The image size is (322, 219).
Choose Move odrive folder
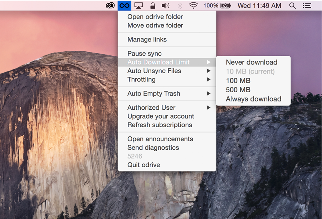pos(167,25)
